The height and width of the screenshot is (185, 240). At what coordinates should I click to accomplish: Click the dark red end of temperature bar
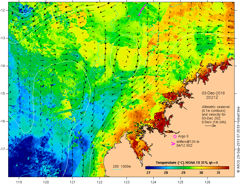coord(227,168)
